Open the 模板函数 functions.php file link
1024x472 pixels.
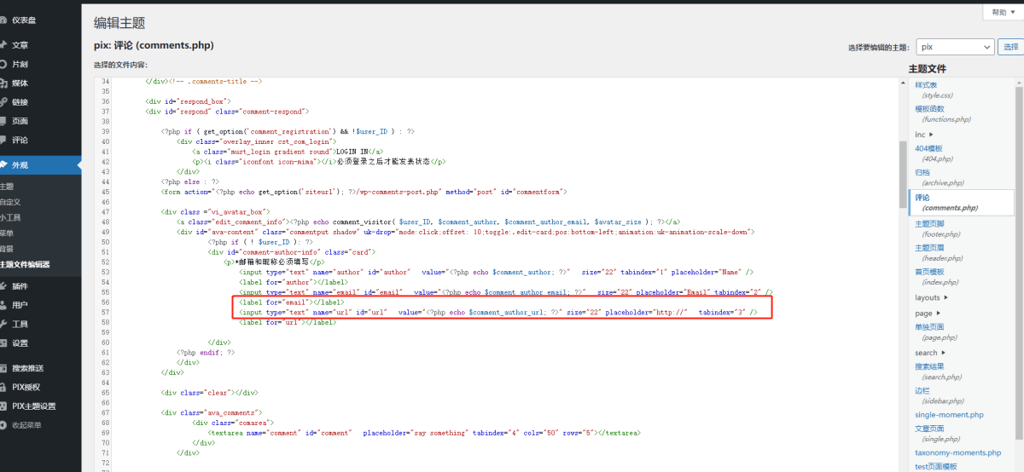[929, 109]
